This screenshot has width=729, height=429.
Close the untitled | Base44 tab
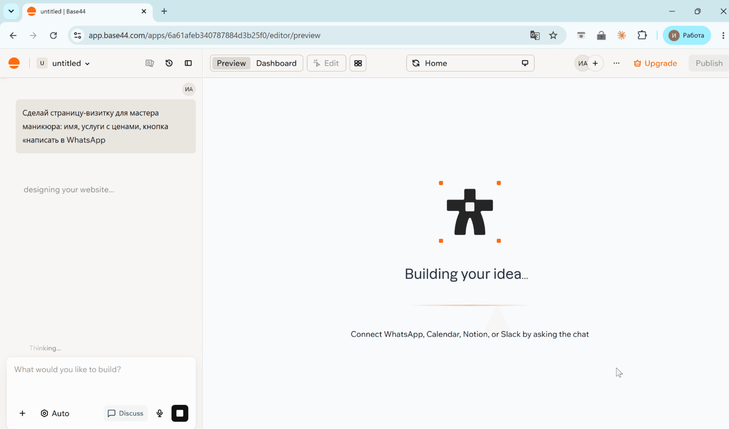tap(144, 11)
